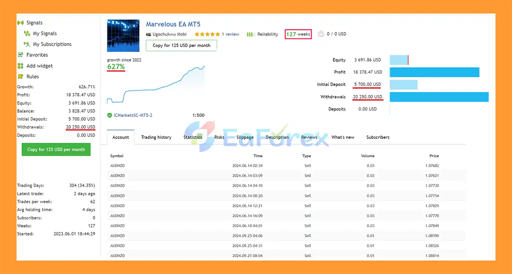This screenshot has height=274, width=512.
Task: Click the Signals icon in sidebar
Action: click(20, 23)
